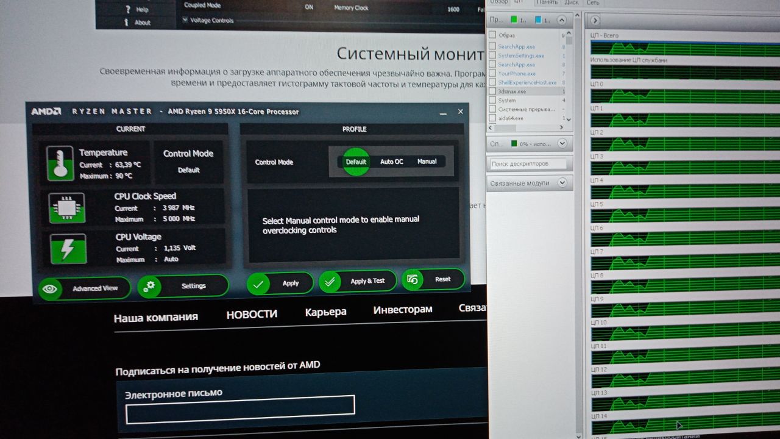780x439 pixels.
Task: Expand the Связанные модули section
Action: coord(562,182)
